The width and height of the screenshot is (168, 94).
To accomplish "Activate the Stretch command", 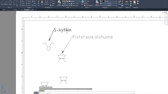I will (23, 5).
